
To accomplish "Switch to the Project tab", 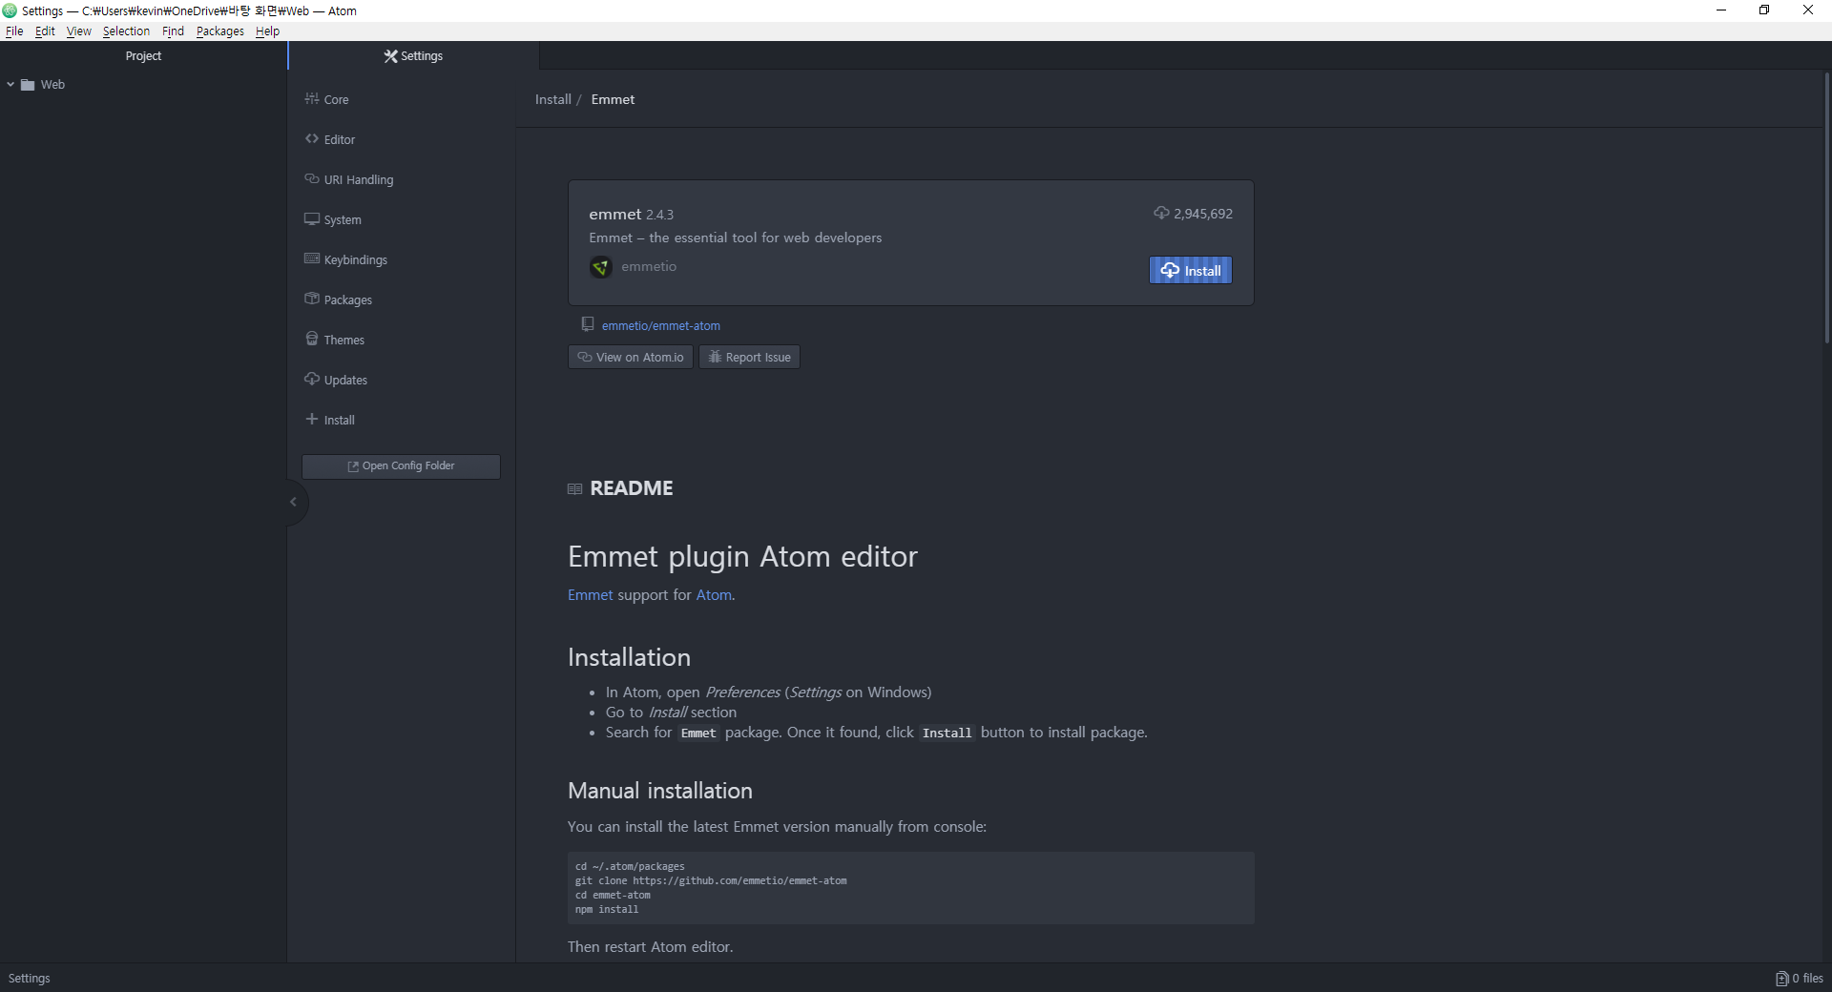I will [143, 56].
